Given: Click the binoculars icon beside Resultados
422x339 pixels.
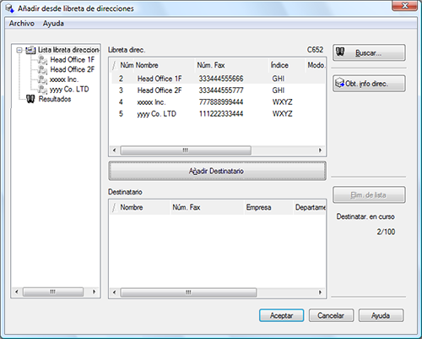Looking at the screenshot, I should pyautogui.click(x=30, y=99).
